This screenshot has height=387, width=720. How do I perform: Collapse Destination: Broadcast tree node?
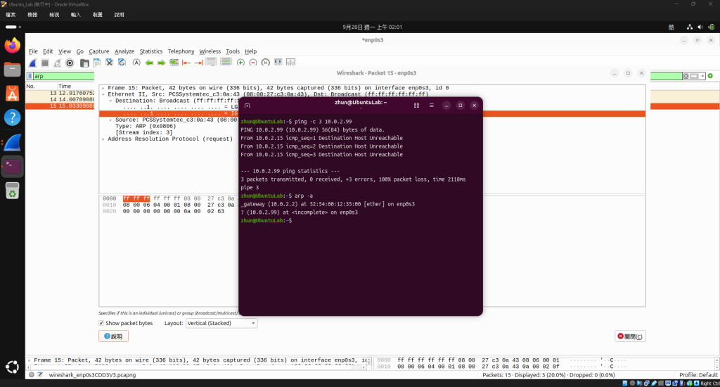(x=110, y=101)
